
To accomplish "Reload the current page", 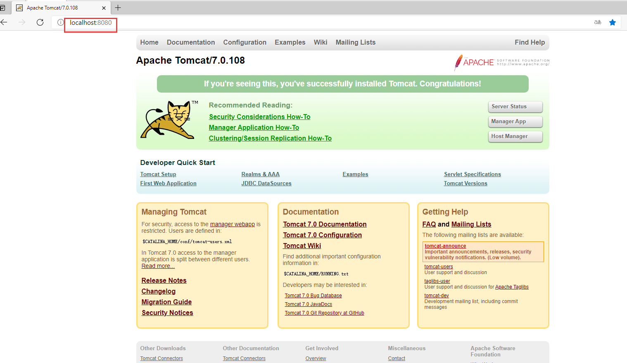I will (x=40, y=22).
